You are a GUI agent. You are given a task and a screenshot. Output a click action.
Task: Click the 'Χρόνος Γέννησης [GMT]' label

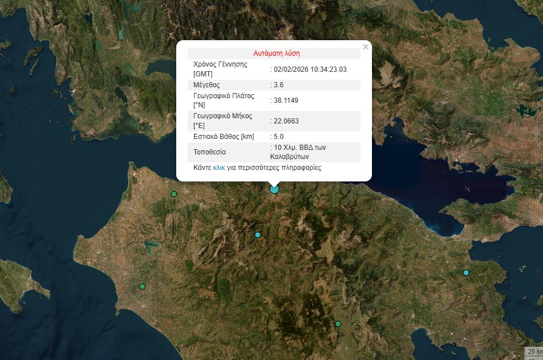click(x=220, y=69)
